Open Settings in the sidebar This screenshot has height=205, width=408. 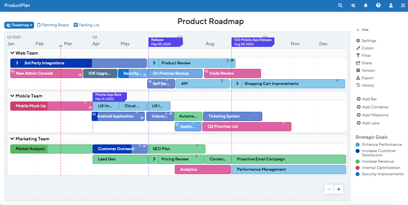[x=366, y=41]
